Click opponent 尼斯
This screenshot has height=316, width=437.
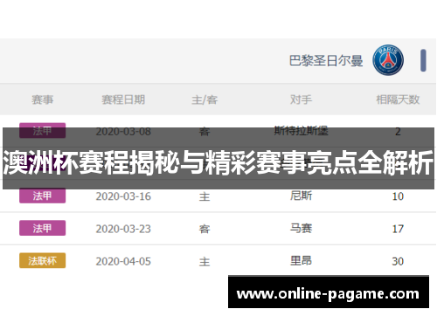coord(301,196)
